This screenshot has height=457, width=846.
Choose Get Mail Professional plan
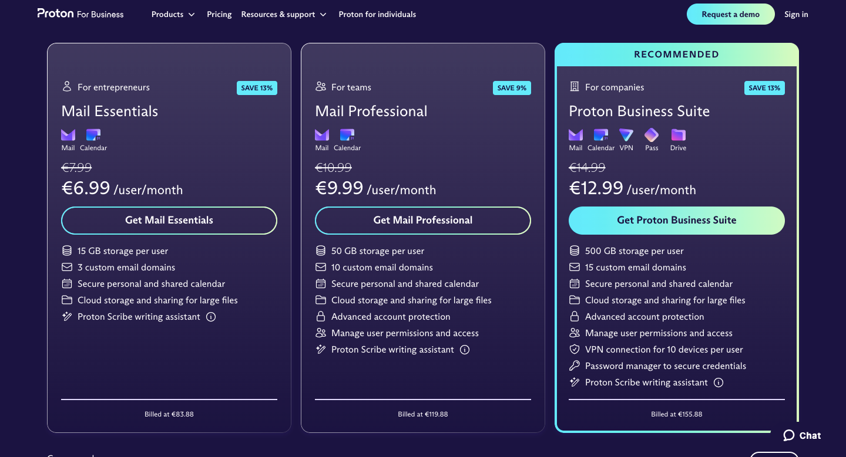point(423,221)
